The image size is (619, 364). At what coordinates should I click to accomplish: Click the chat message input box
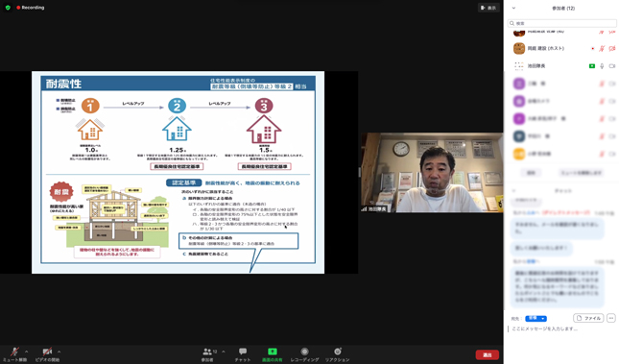point(562,328)
